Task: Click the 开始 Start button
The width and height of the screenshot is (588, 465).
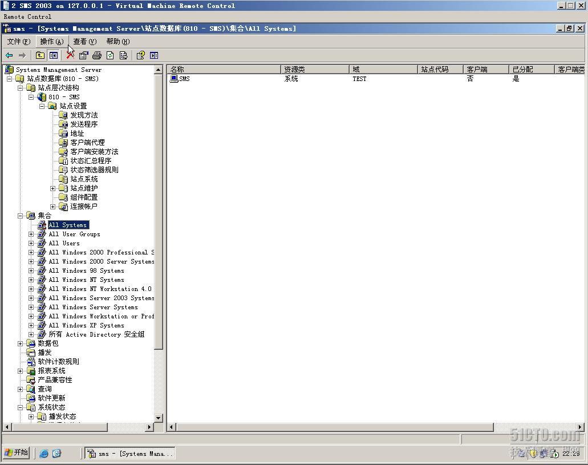Action: click(16, 453)
